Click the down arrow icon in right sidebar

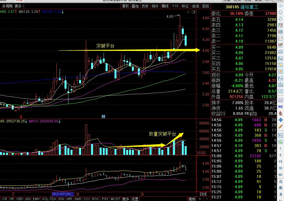coord(280,19)
